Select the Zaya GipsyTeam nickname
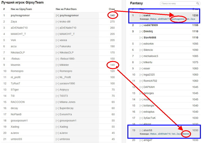202x143 pixels. (14, 22)
